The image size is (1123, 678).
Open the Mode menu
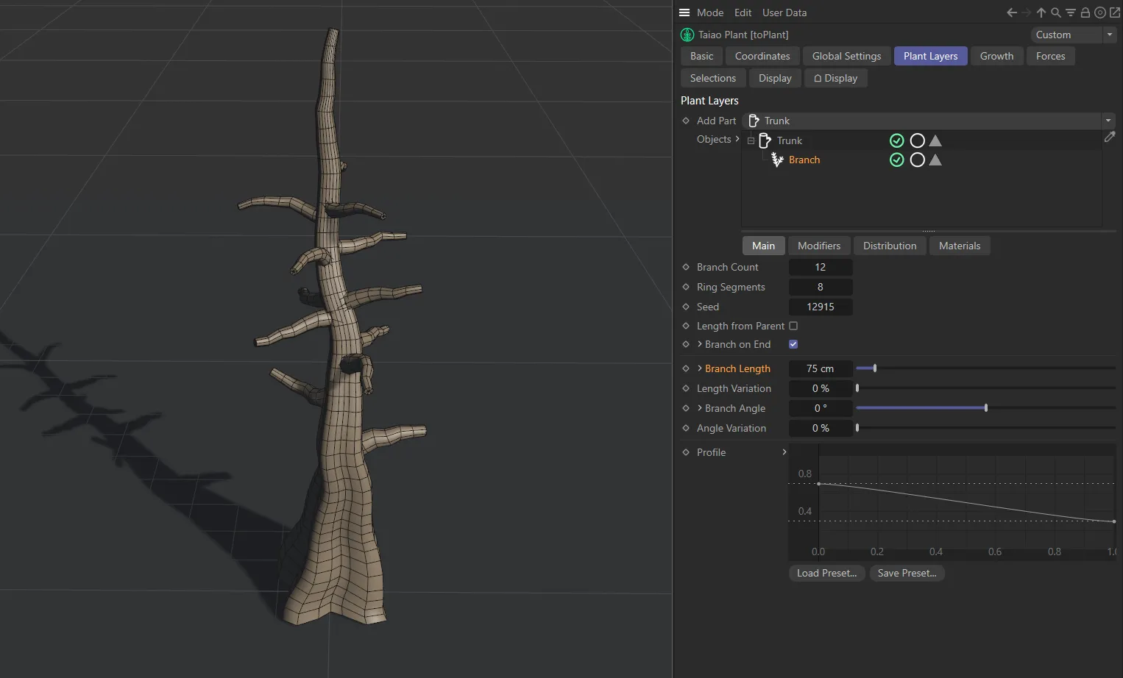point(709,13)
